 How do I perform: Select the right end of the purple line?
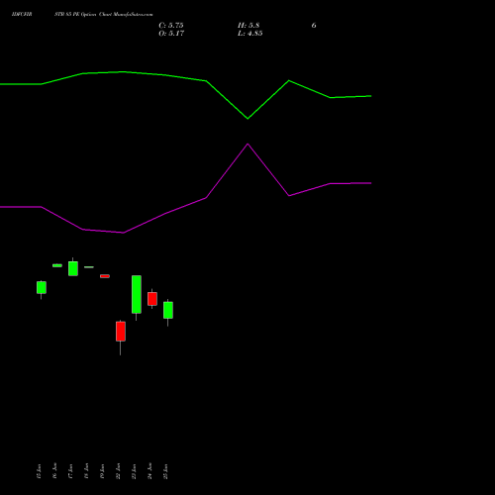[371, 183]
